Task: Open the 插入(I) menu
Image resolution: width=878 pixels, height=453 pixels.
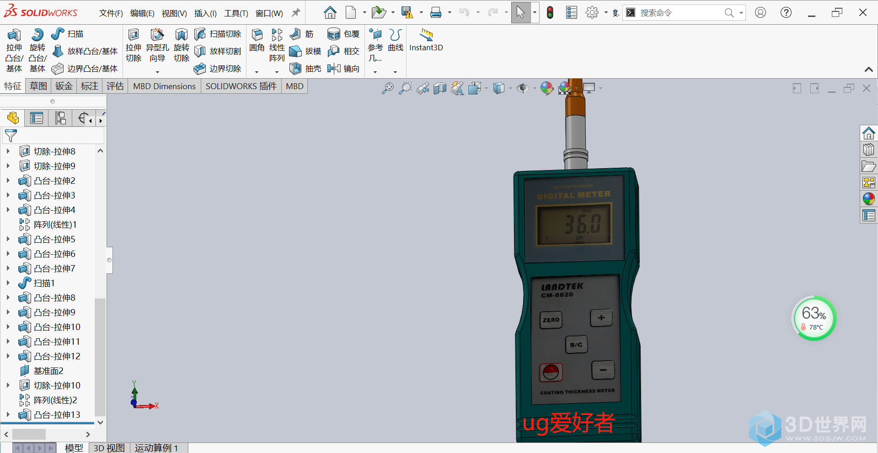Action: tap(205, 13)
